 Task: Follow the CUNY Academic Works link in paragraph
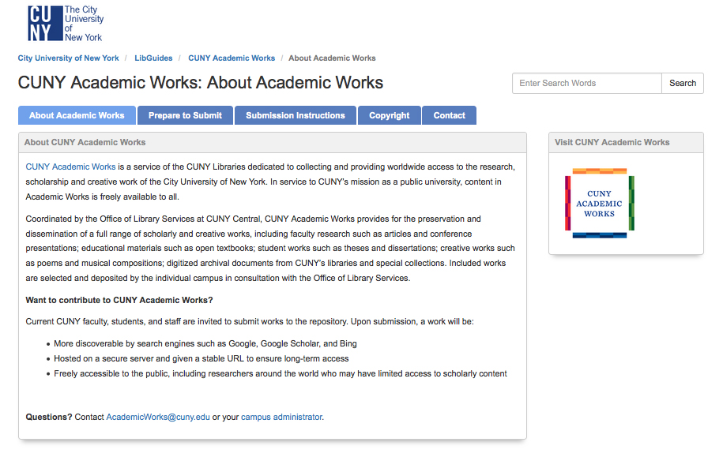(x=70, y=167)
